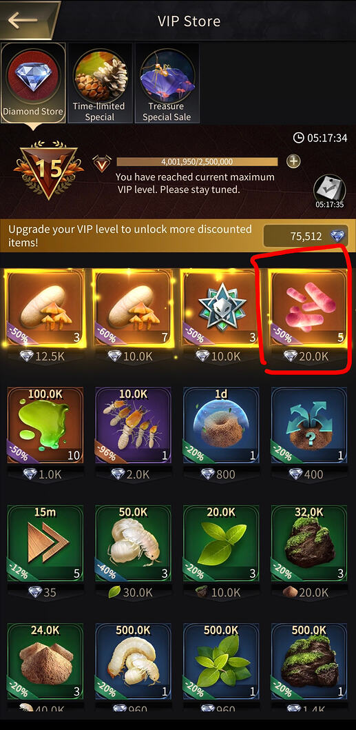The width and height of the screenshot is (356, 730).
Task: Choose the 24.0K sand pile item
Action: (x=45, y=662)
